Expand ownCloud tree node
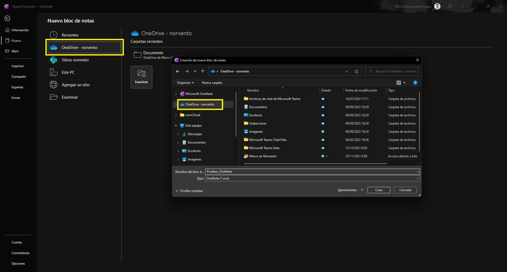Screen dimensions: 507x272 [x=176, y=115]
